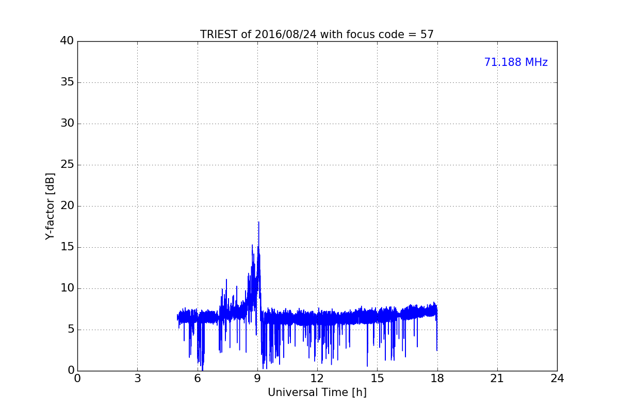Click the x-axis tick label 15
Viewport: 619px width, 412px height.
coord(377,379)
